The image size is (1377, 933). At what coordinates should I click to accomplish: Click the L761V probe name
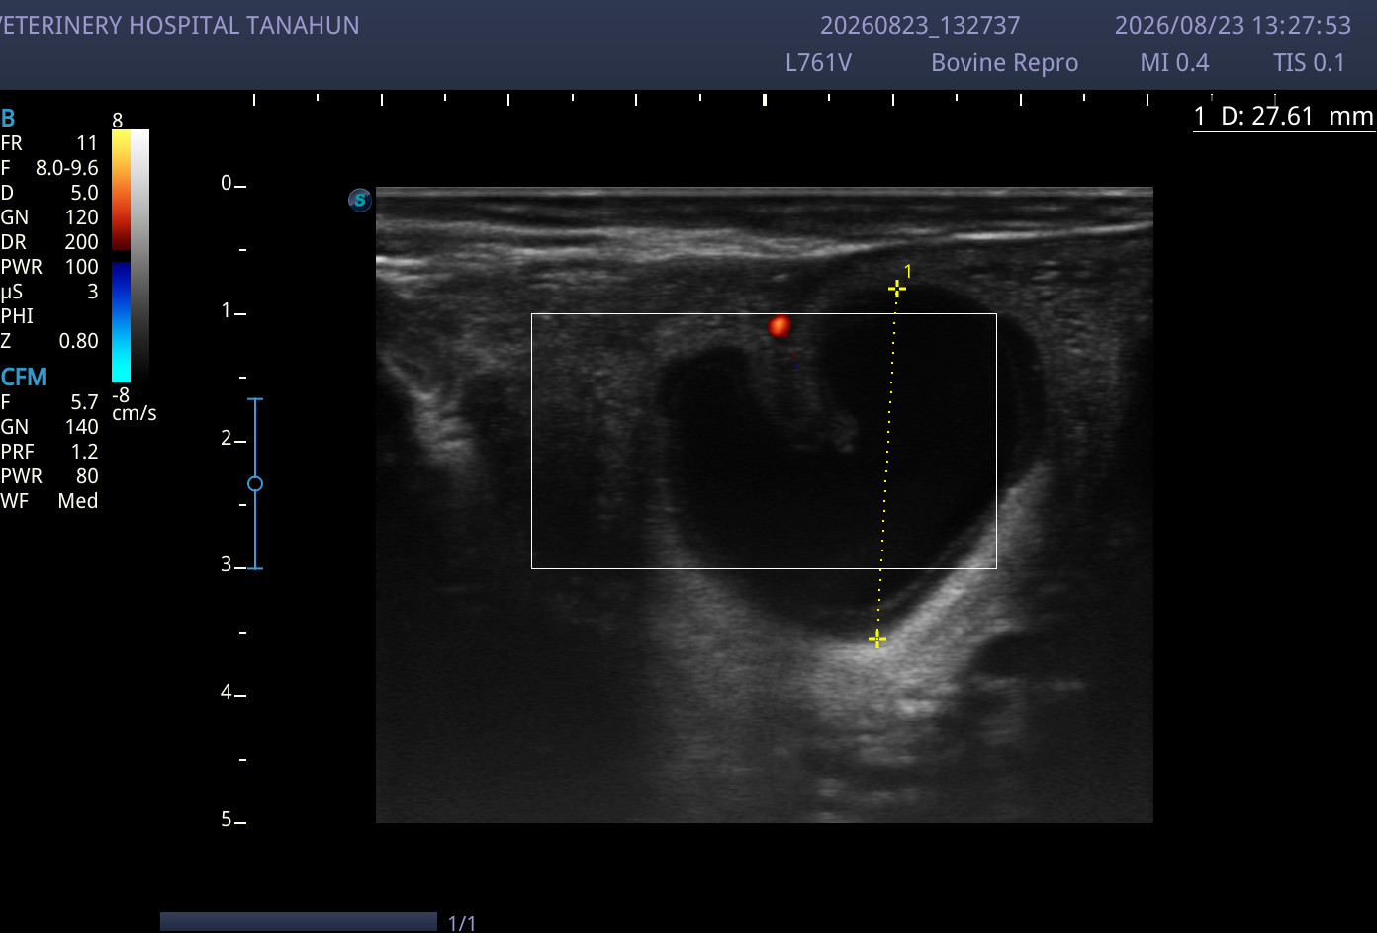pyautogui.click(x=818, y=63)
